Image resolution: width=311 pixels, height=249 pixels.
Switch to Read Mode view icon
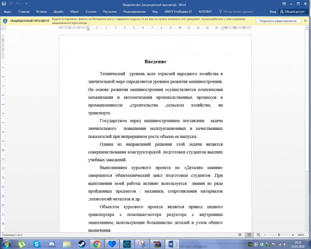pos(240,235)
